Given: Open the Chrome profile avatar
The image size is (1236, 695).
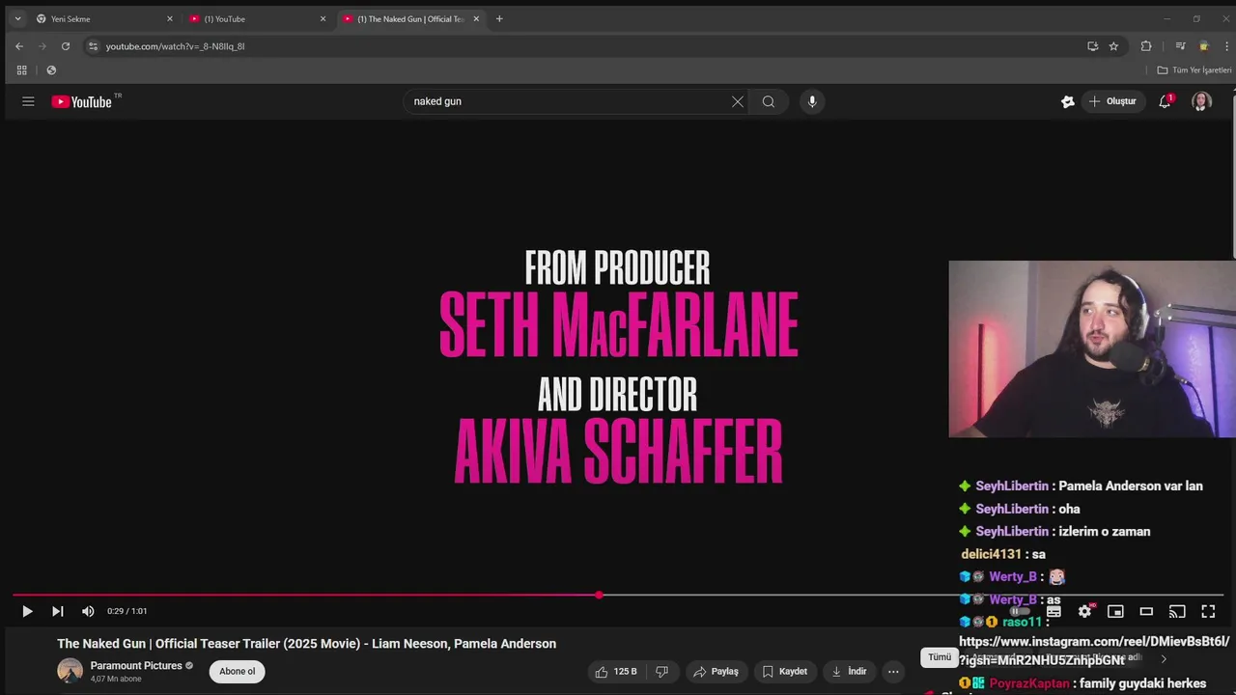Looking at the screenshot, I should click(x=1203, y=46).
